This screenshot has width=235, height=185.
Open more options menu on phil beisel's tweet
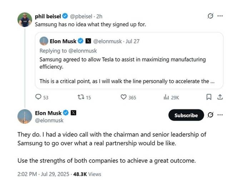220,16
